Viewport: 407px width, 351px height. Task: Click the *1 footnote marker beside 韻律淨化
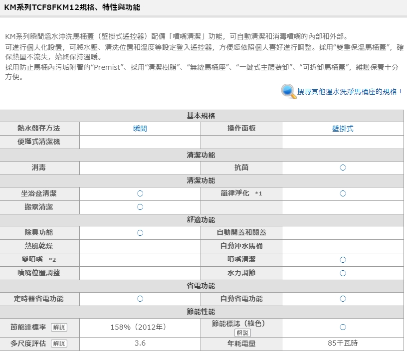(x=258, y=193)
